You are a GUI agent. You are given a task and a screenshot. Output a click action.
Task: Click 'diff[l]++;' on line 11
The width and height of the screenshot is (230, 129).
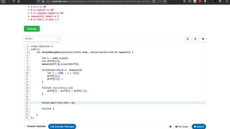click(54, 76)
